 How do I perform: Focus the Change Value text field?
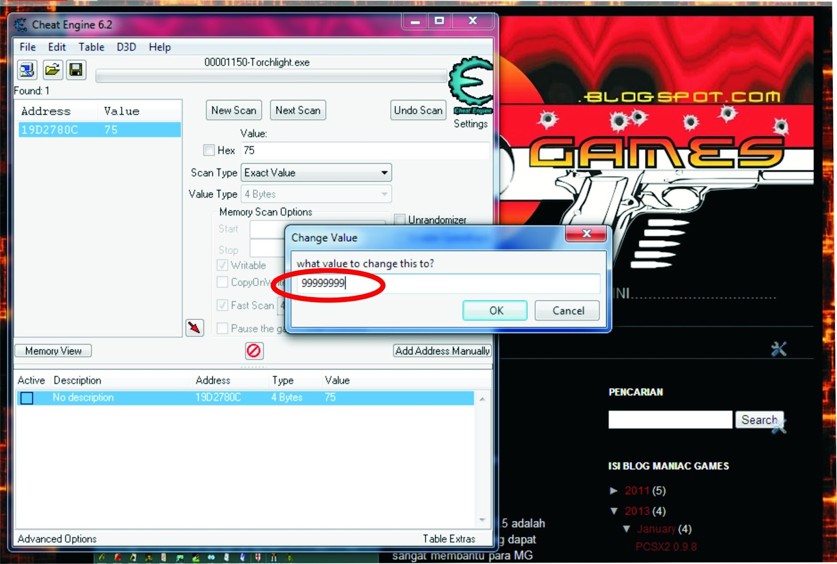(448, 283)
